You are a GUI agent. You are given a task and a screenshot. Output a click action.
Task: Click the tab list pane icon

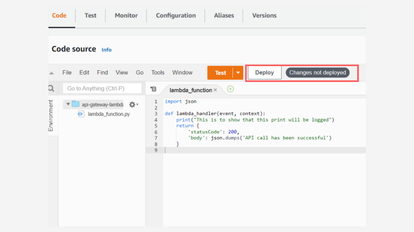[153, 89]
